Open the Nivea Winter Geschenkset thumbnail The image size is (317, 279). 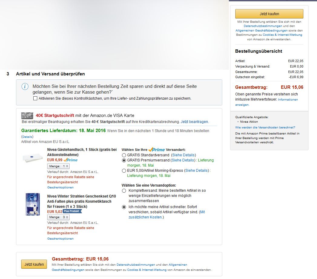coord(33,204)
